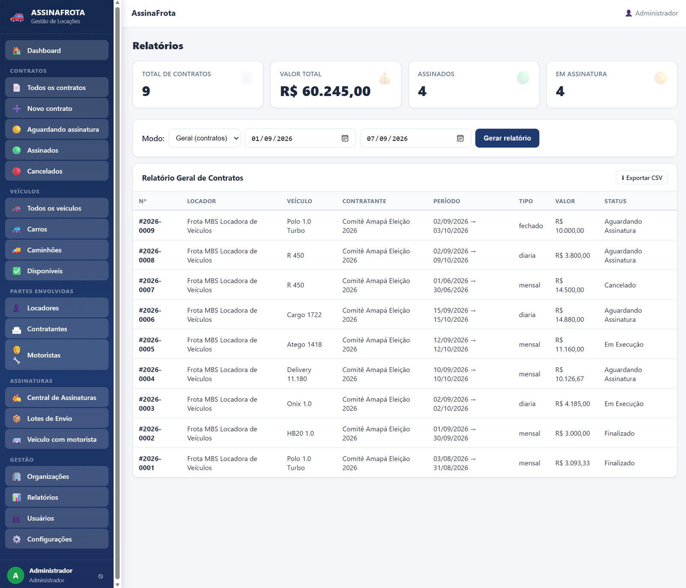686x588 pixels.
Task: Open the Usuários menu item
Action: 57,518
